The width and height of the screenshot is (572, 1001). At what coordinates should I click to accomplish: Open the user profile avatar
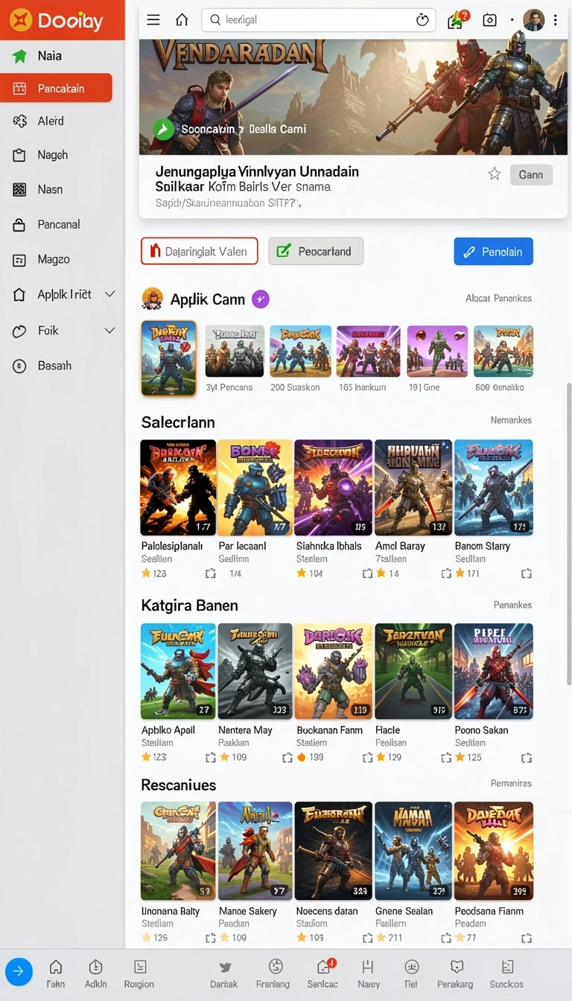[534, 20]
